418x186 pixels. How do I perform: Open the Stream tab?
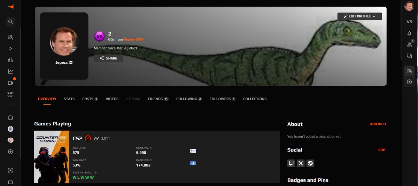point(133,99)
